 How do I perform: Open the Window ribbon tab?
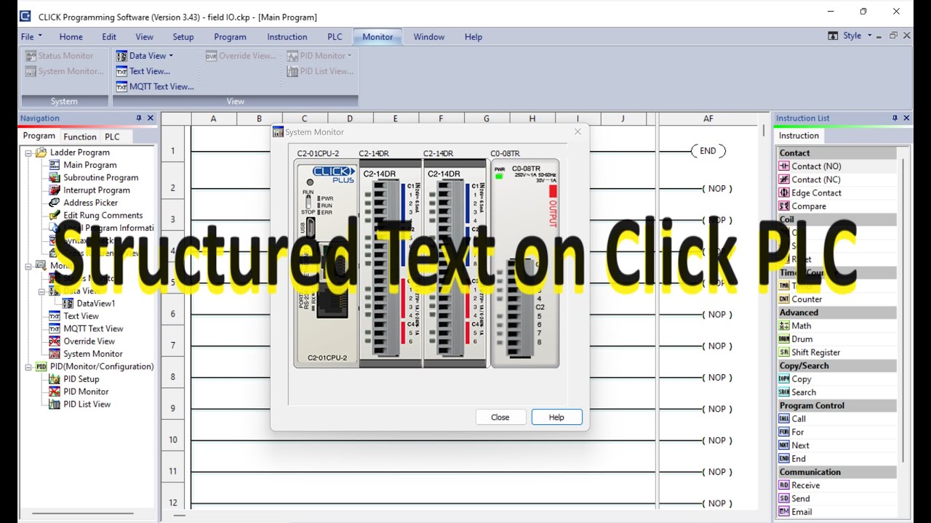[429, 36]
